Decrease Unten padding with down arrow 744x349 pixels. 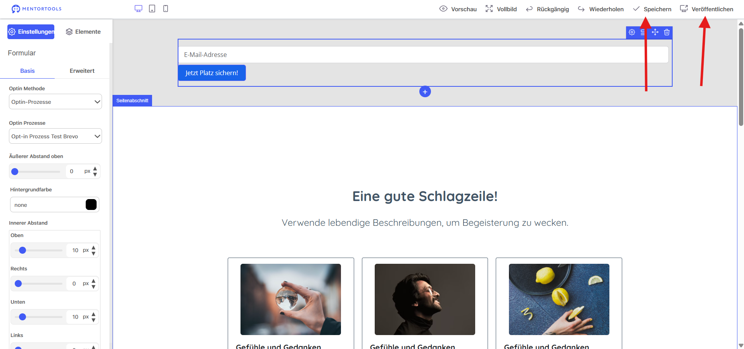pyautogui.click(x=93, y=320)
